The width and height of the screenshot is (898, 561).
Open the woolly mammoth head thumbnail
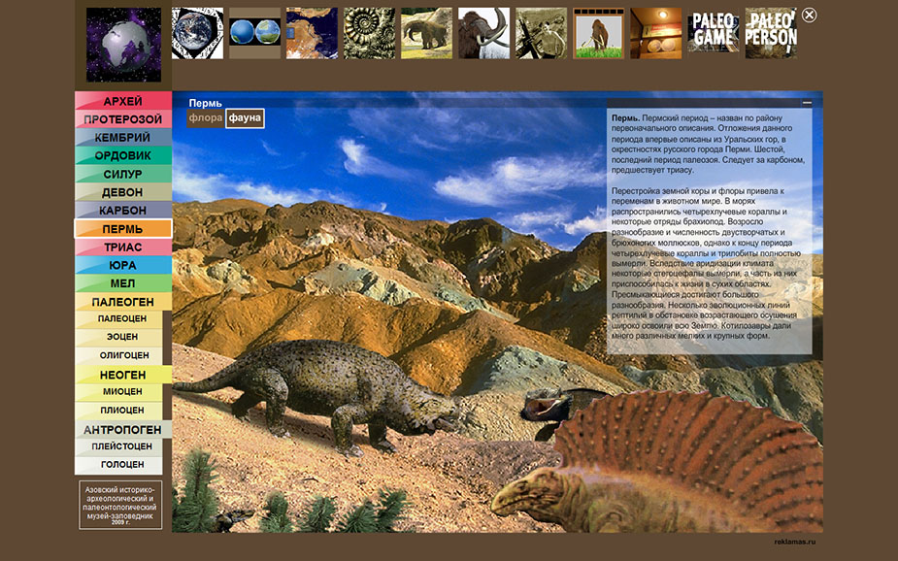pos(483,34)
